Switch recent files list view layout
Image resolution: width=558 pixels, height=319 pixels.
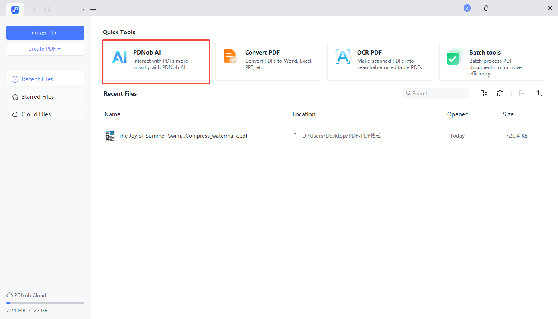pyautogui.click(x=484, y=93)
